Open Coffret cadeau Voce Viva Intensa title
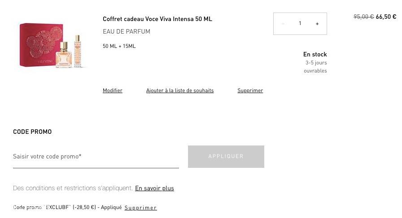The height and width of the screenshot is (218, 402). pos(157,19)
